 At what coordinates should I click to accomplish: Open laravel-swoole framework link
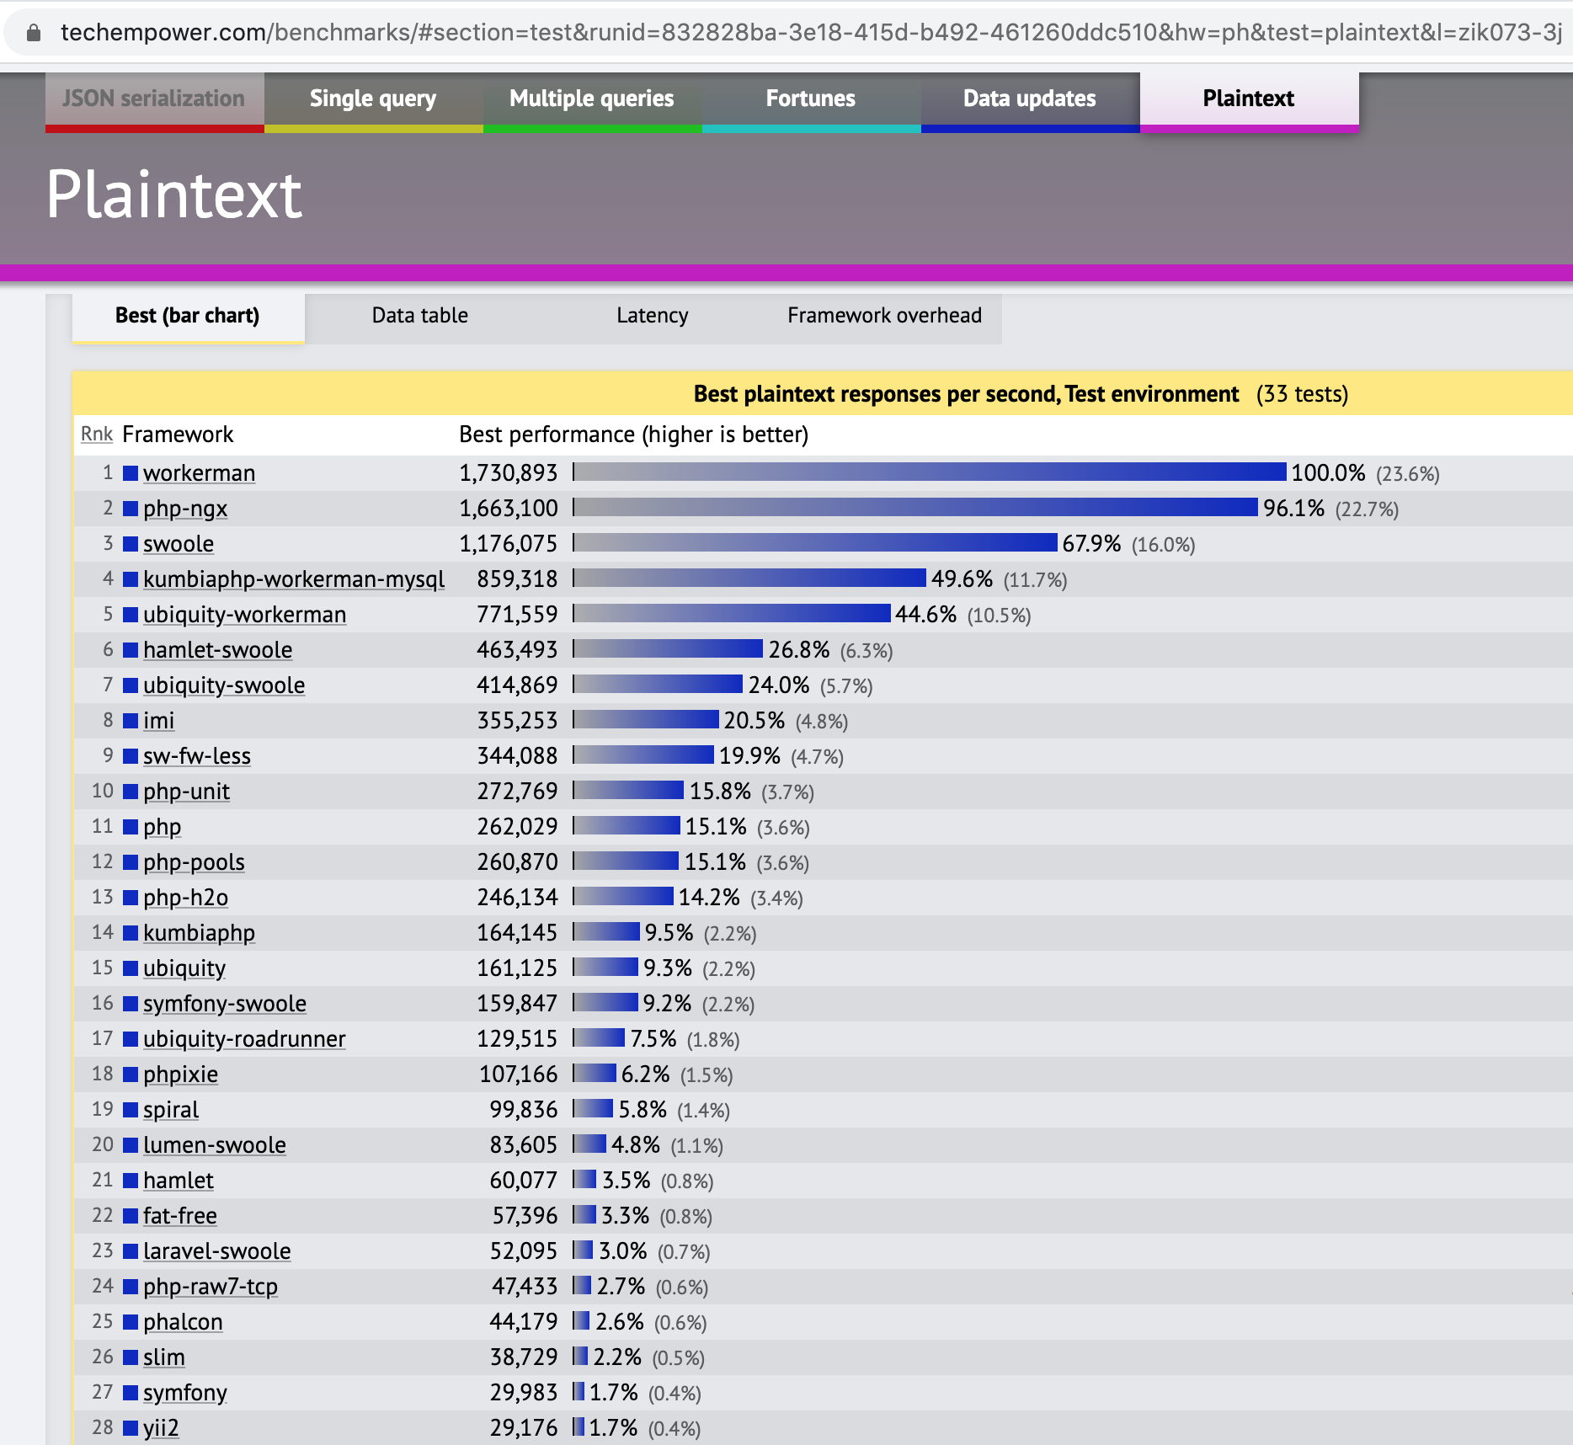click(x=217, y=1251)
